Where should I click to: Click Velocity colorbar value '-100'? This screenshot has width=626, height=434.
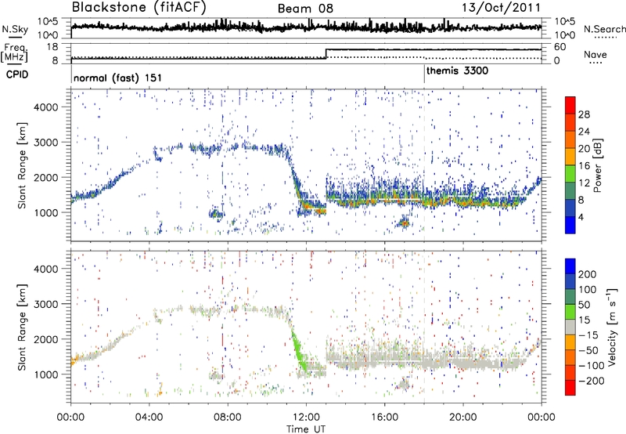[592, 365]
